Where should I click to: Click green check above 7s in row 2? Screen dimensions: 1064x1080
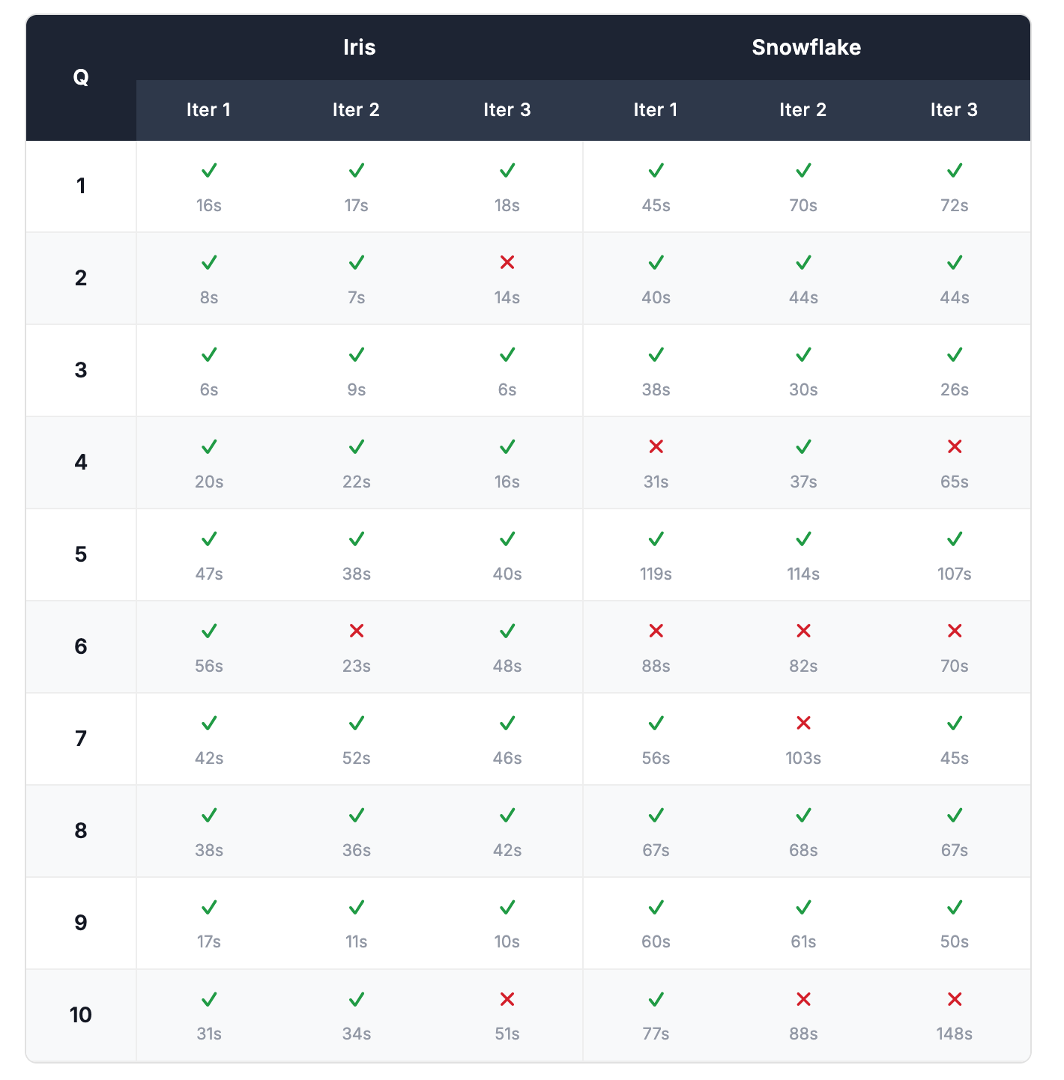[x=357, y=262]
